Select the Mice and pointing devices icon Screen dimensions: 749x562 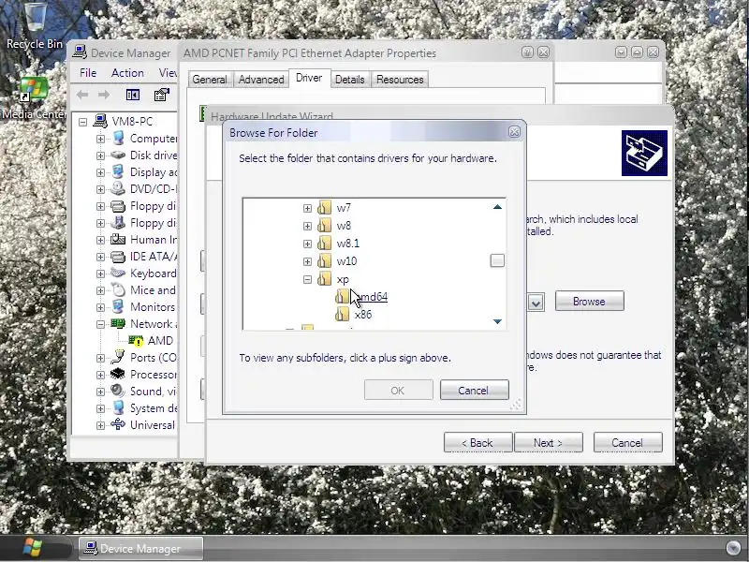pyautogui.click(x=118, y=290)
